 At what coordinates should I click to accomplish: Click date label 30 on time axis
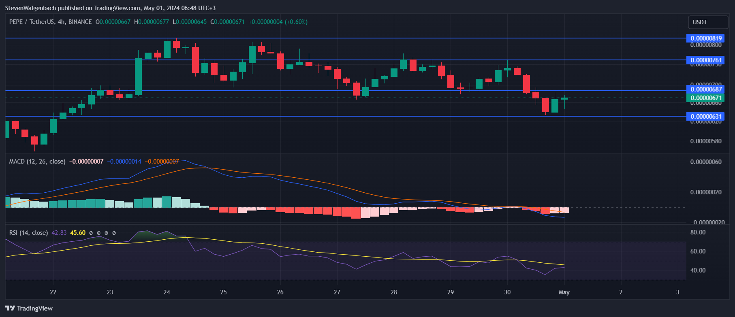click(x=507, y=292)
